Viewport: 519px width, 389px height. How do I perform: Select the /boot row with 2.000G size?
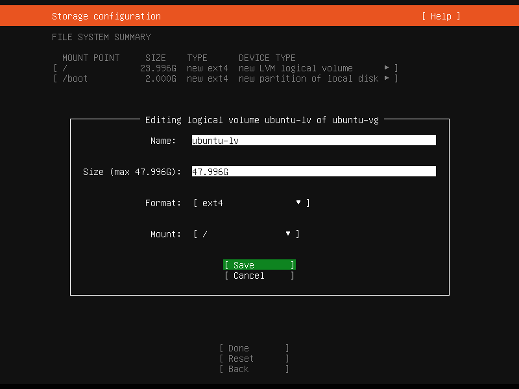(x=225, y=78)
